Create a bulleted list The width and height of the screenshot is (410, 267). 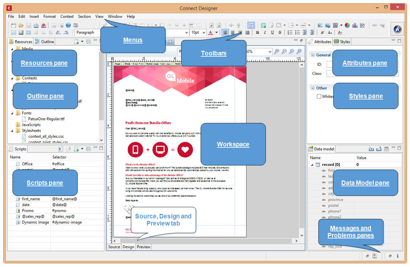297,32
